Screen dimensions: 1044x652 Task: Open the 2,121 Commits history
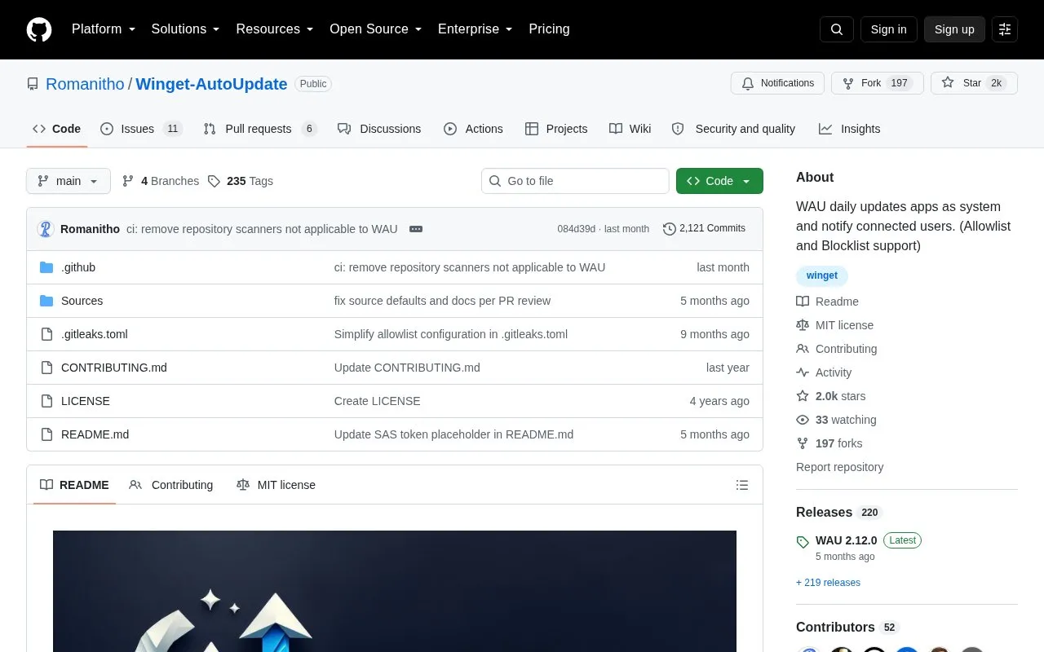(705, 229)
